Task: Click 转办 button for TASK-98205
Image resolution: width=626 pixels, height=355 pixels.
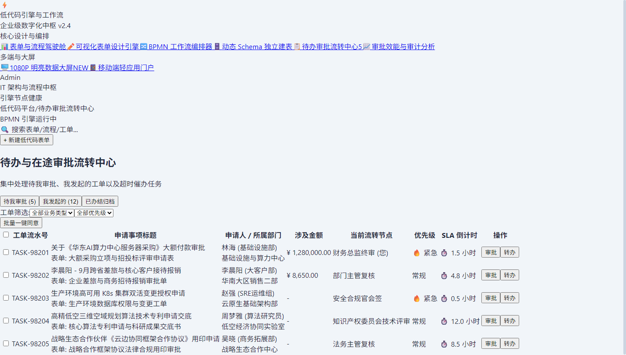Action: point(510,344)
